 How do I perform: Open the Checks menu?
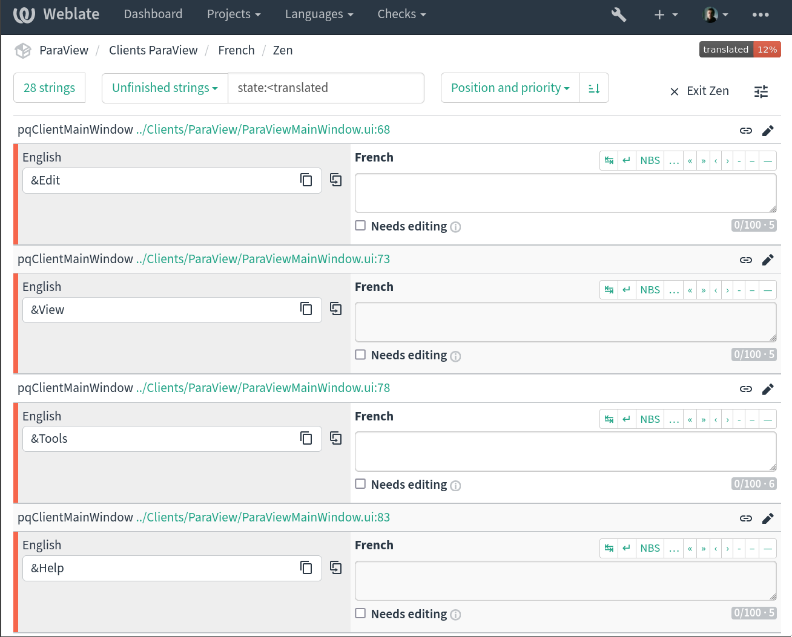click(401, 15)
